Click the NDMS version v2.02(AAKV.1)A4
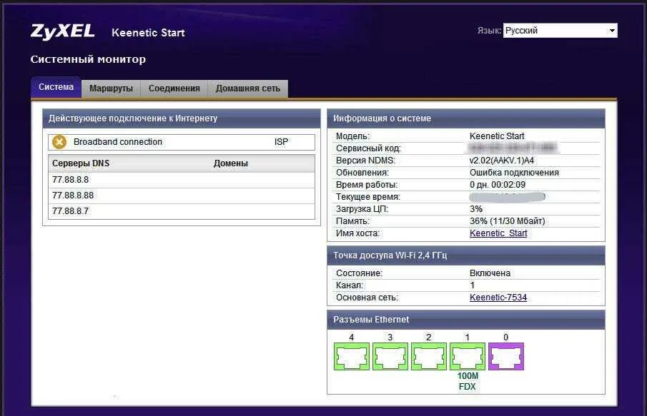This screenshot has height=416, width=647. pos(501,161)
